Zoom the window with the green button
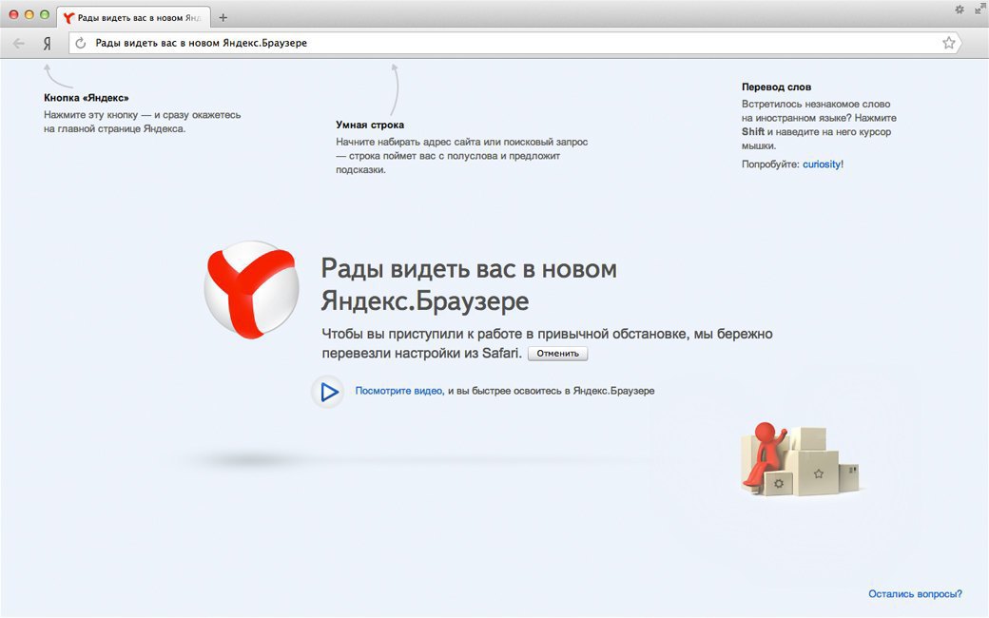Image resolution: width=989 pixels, height=618 pixels. 44,14
